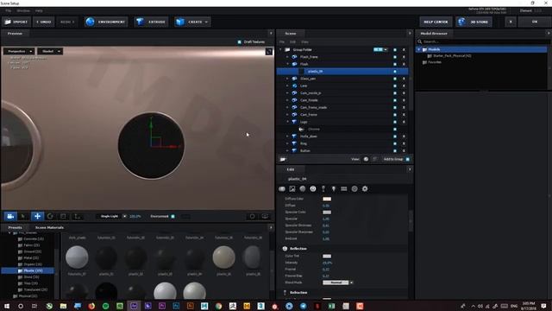Open the Create dropdown menu
This screenshot has width=552, height=311.
(192, 22)
